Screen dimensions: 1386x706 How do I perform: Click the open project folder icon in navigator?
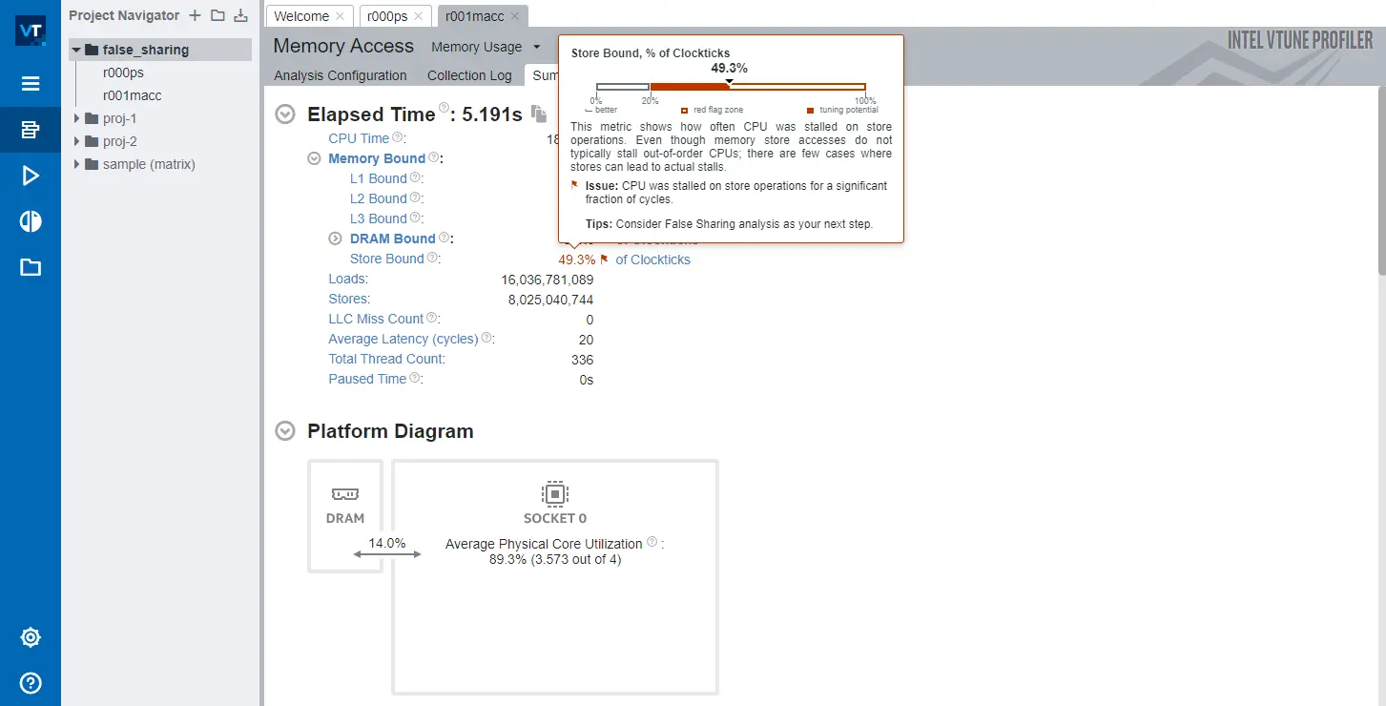click(x=217, y=15)
